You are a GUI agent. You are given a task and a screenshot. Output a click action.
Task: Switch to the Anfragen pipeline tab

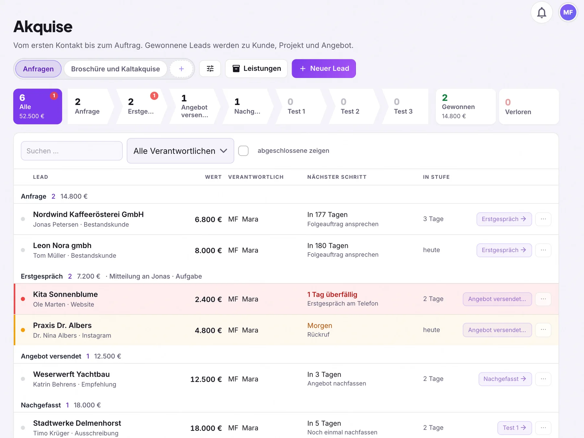click(38, 69)
